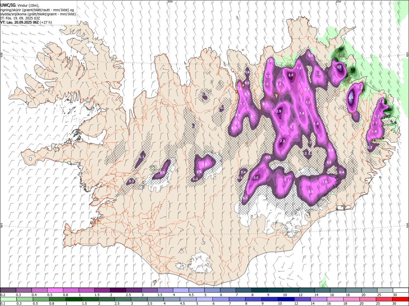Click lower-scale deep blue swatch between 10 and 12
The image size is (409, 306).
point(286,299)
